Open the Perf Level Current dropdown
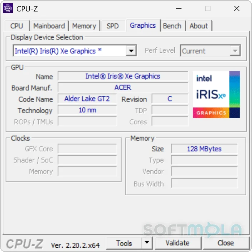 [210, 51]
